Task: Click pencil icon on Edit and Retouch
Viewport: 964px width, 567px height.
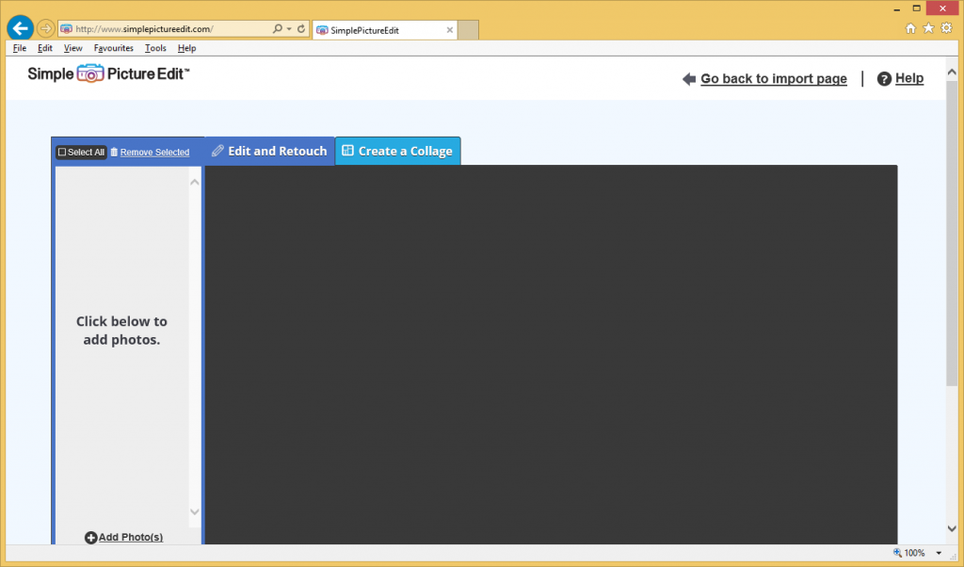Action: pyautogui.click(x=217, y=151)
